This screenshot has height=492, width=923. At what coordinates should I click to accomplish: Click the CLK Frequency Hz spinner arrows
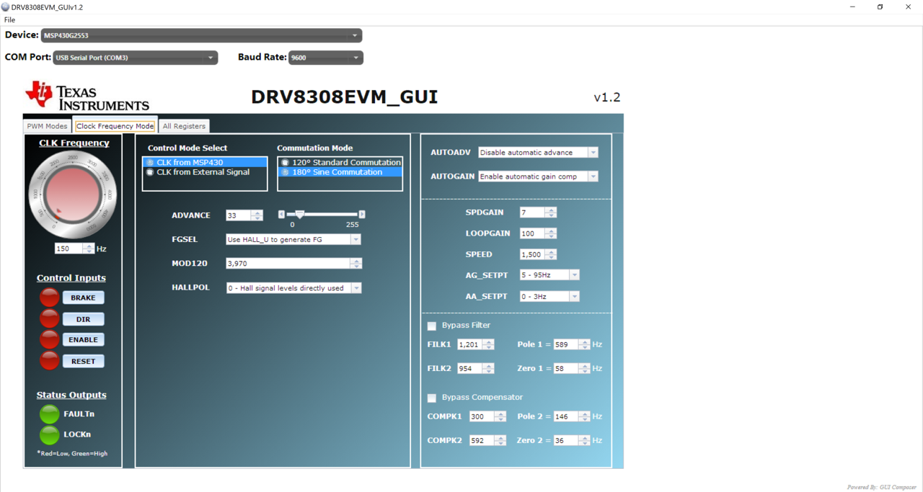tap(89, 249)
